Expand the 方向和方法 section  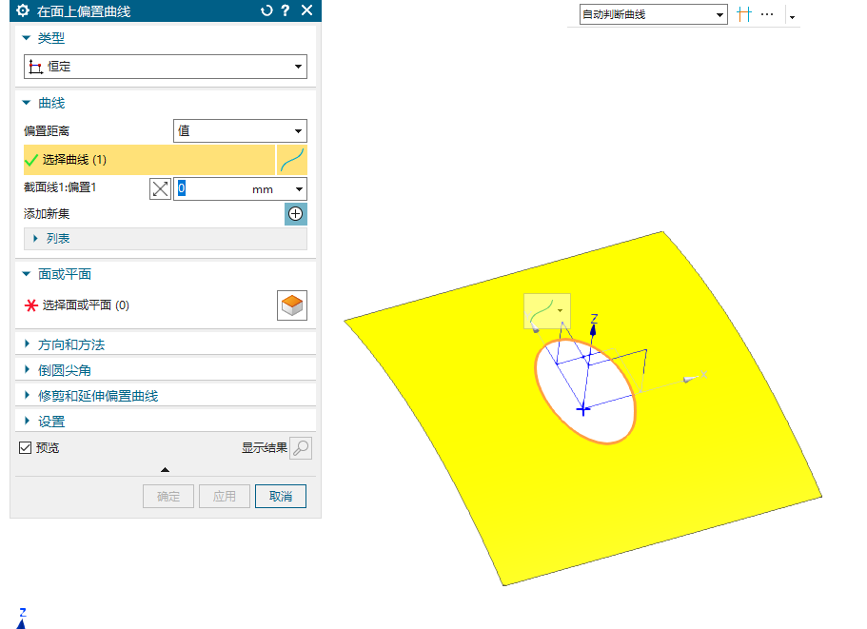(x=27, y=344)
